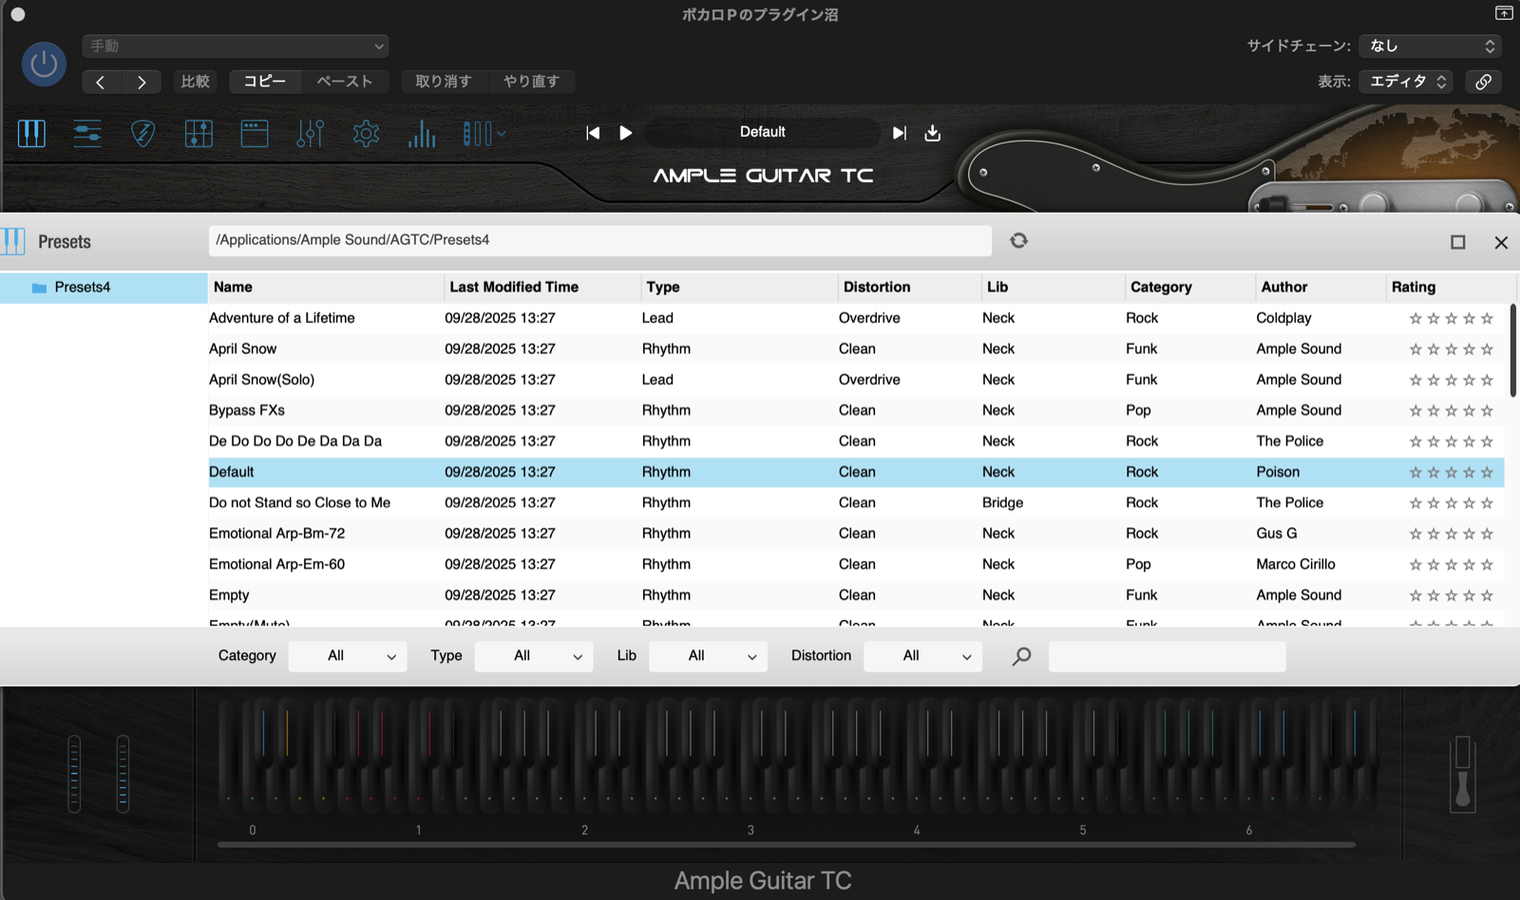Viewport: 1520px width, 900px height.
Task: Open the 表示 エディタ dropdown
Action: [1407, 82]
